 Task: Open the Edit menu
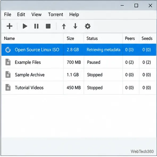tap(21, 15)
